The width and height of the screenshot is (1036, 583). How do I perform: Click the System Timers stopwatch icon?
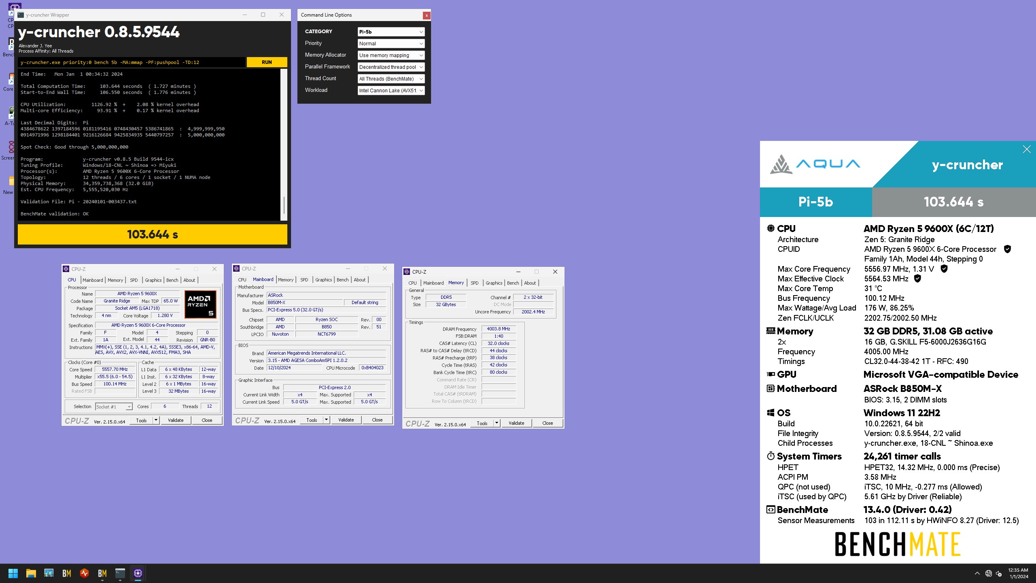coord(771,456)
